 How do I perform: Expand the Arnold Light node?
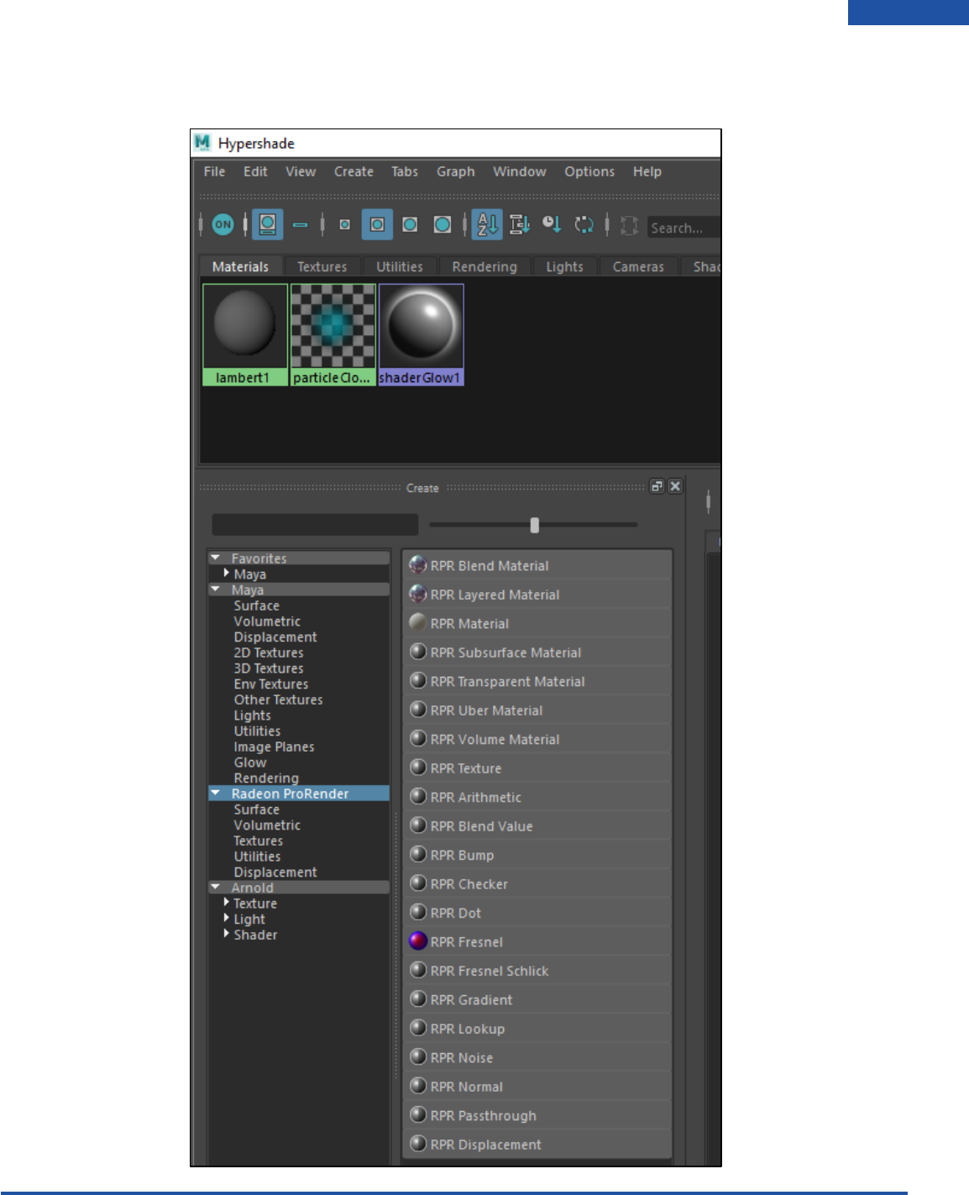[227, 918]
